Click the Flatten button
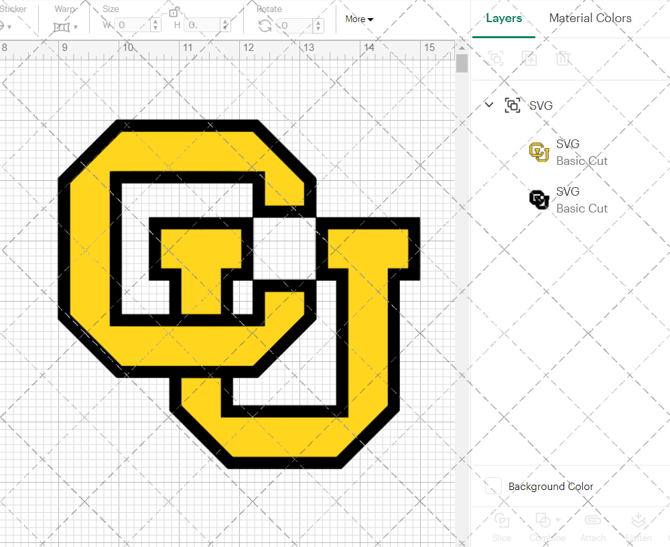The image size is (670, 547). pos(639,528)
